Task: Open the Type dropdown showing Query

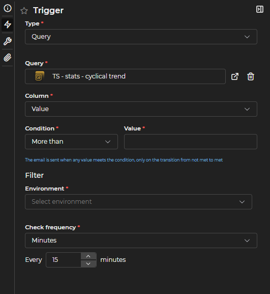Action: (x=141, y=37)
